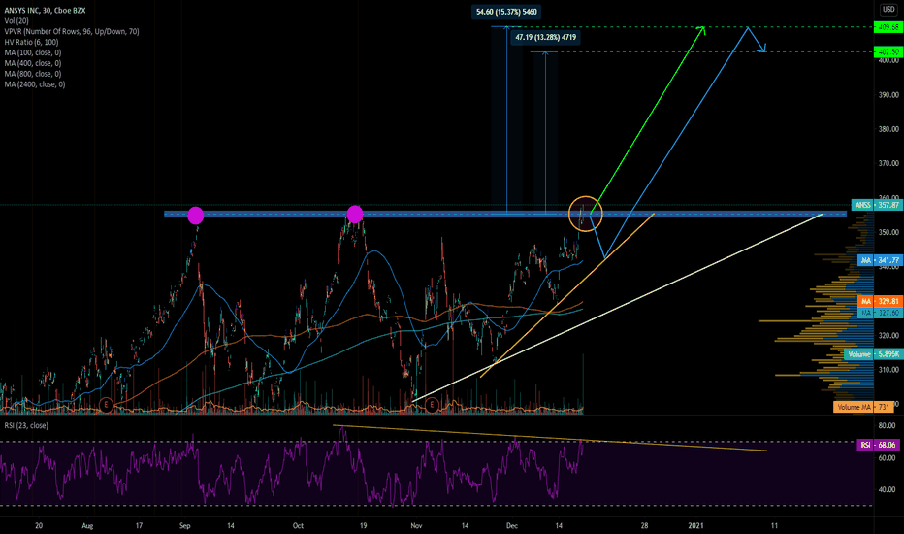Click 320.00 on the price scale
Image resolution: width=904 pixels, height=534 pixels.
888,335
